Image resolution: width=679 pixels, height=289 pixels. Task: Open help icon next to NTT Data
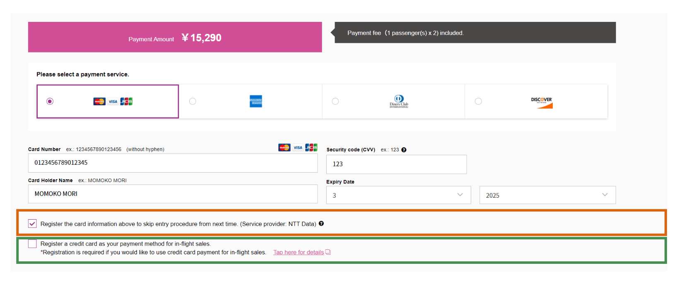pos(321,223)
